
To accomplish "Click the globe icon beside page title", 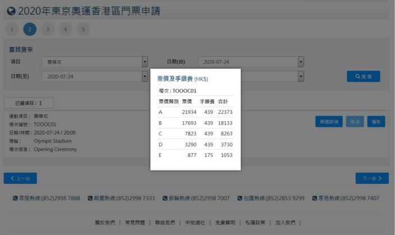I will [11, 11].
